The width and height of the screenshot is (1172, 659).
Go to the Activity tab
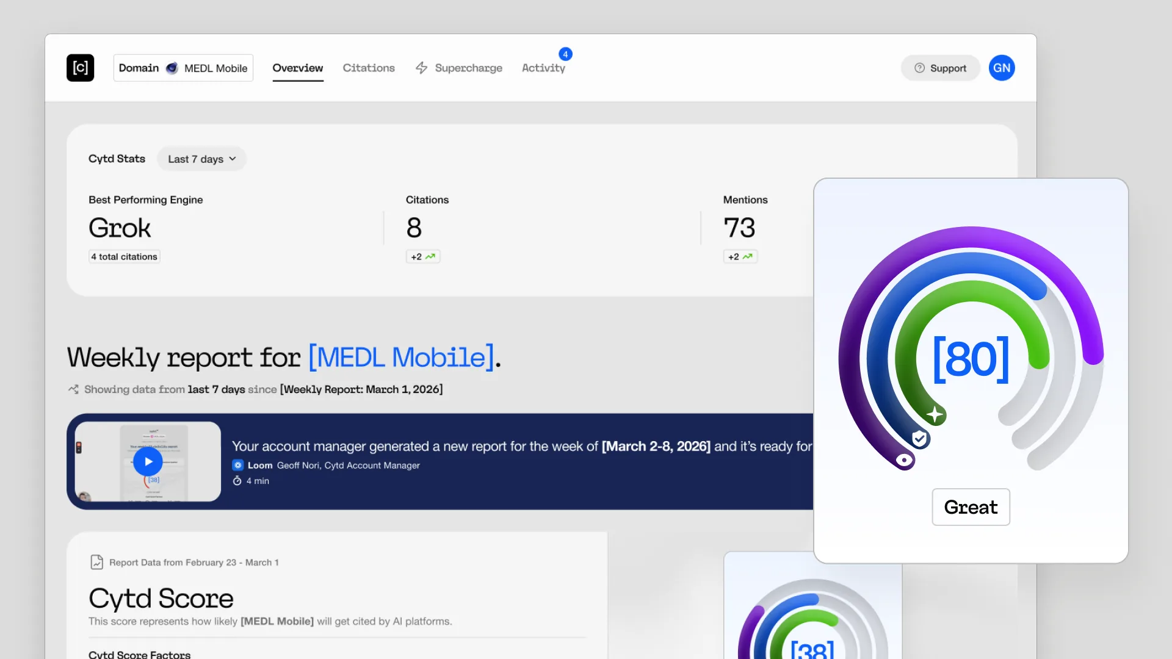click(543, 68)
